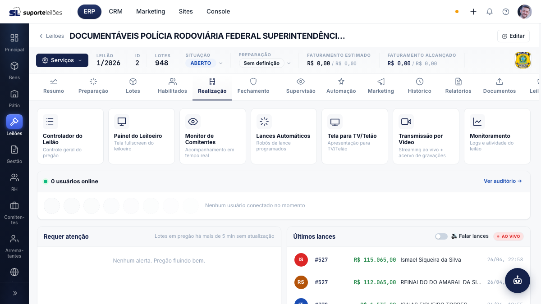Image resolution: width=541 pixels, height=304 pixels.
Task: Open the Tela para TV/Telão card
Action: pos(355,136)
